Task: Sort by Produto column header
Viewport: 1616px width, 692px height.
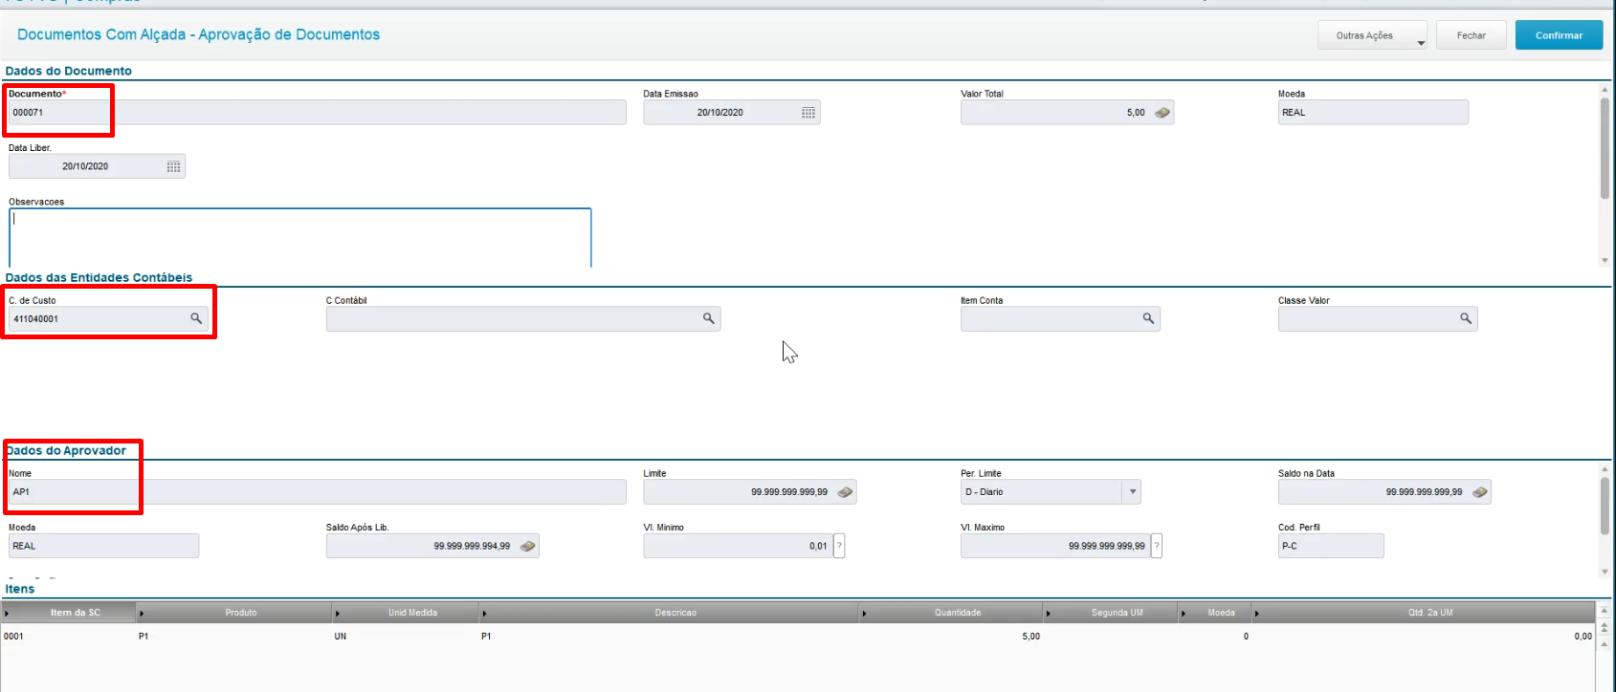Action: coord(241,613)
